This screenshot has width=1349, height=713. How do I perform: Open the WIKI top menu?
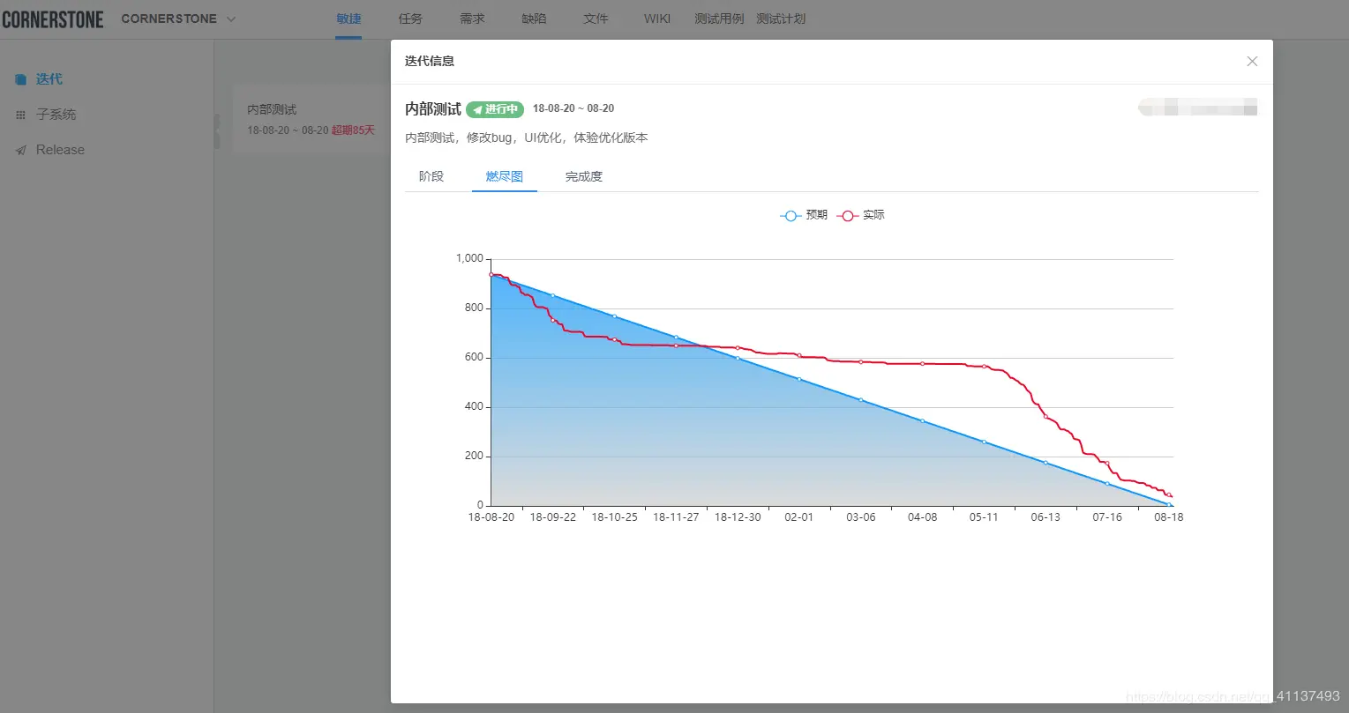pyautogui.click(x=657, y=19)
